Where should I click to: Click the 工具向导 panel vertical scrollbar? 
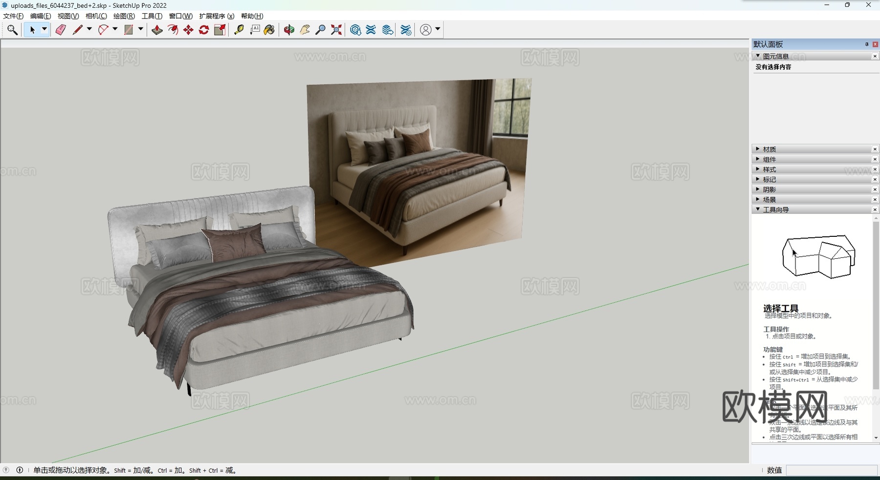tap(876, 305)
